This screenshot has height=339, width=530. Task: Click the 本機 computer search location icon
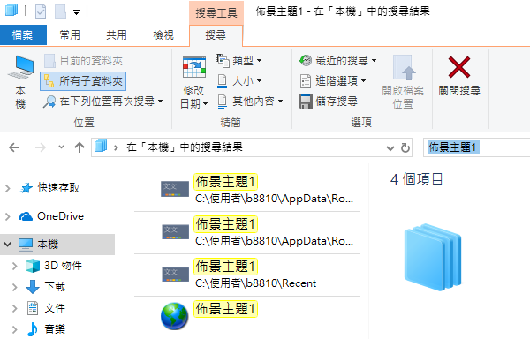tap(20, 82)
